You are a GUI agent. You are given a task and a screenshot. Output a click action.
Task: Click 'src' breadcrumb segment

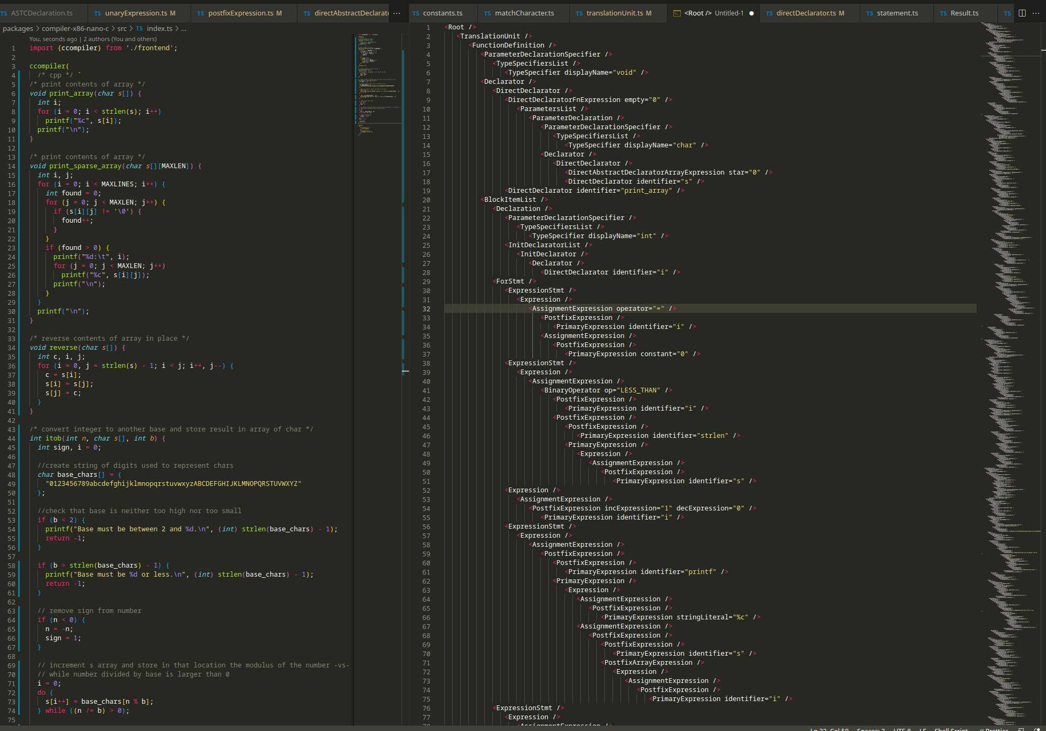pyautogui.click(x=122, y=28)
